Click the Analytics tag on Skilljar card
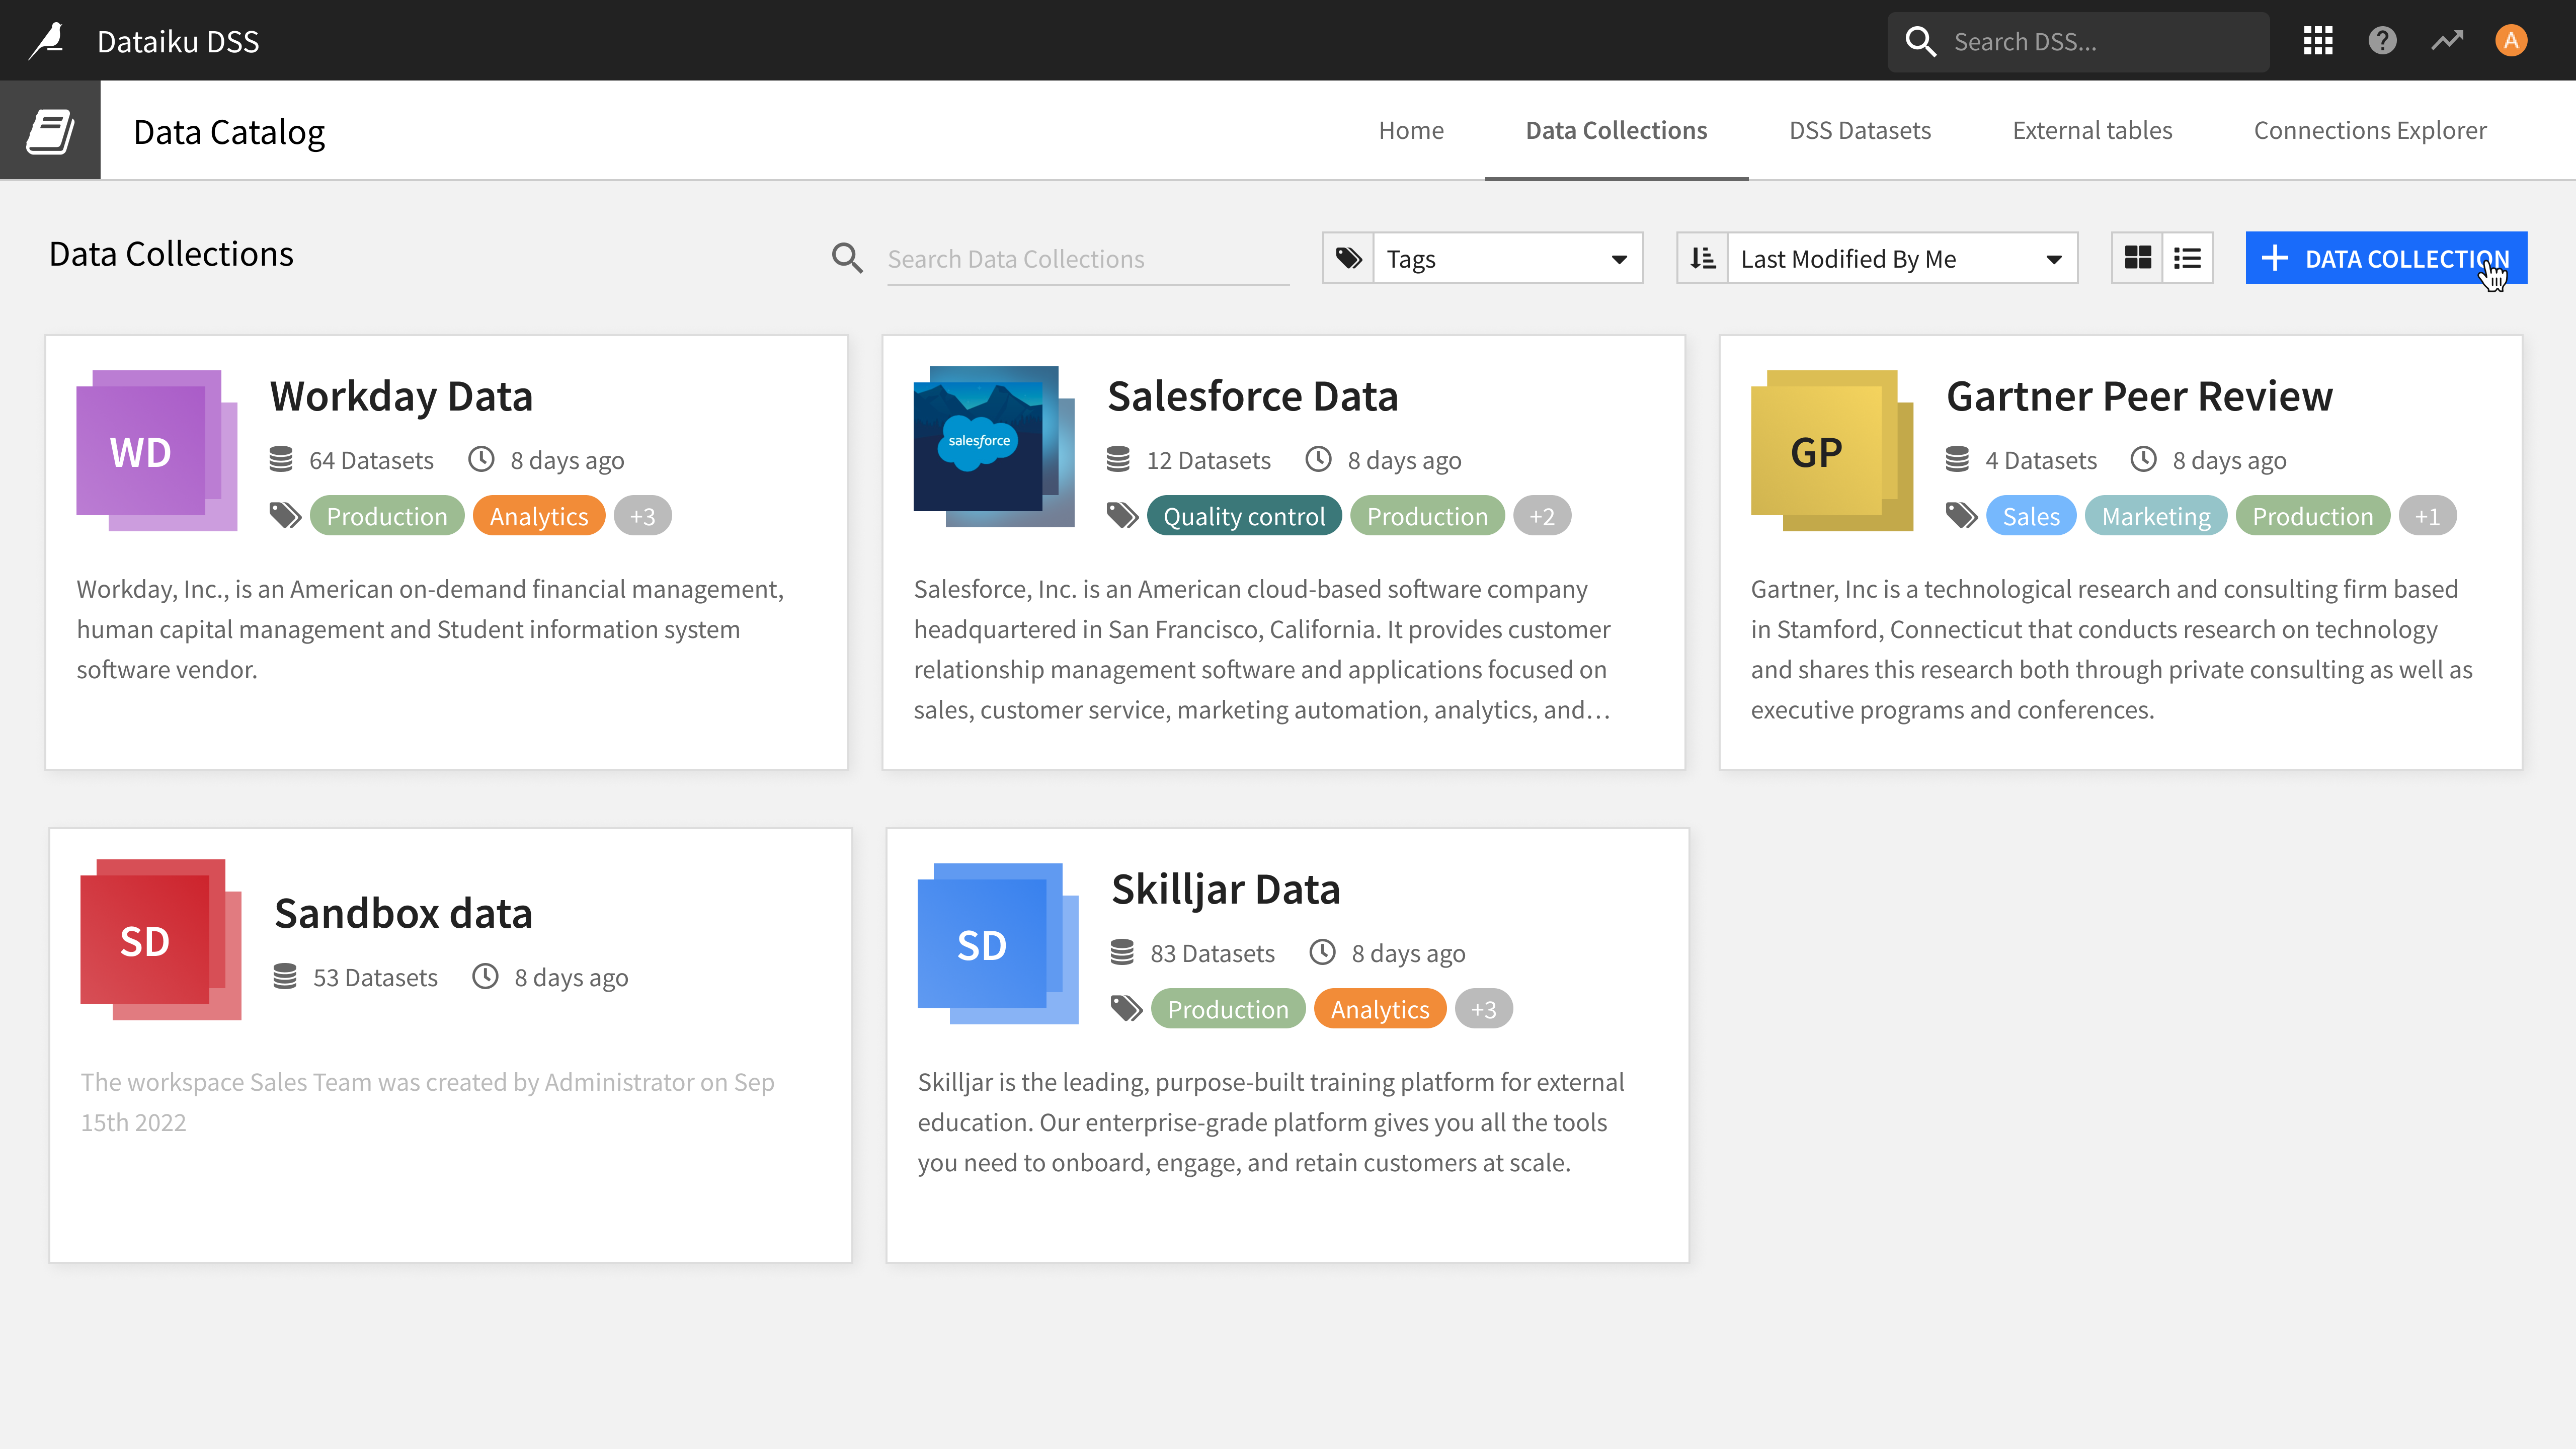Image resolution: width=2576 pixels, height=1449 pixels. [x=1380, y=1009]
